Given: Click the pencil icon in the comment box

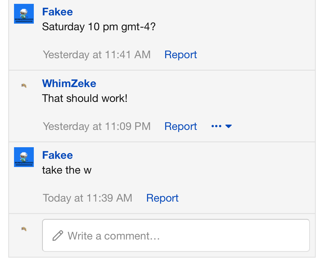Looking at the screenshot, I should pos(58,236).
